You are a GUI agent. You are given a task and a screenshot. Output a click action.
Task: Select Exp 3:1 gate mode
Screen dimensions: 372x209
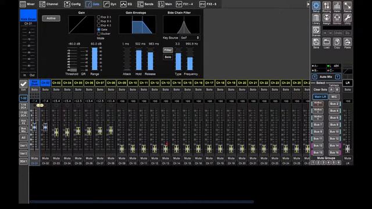[x=99, y=21]
